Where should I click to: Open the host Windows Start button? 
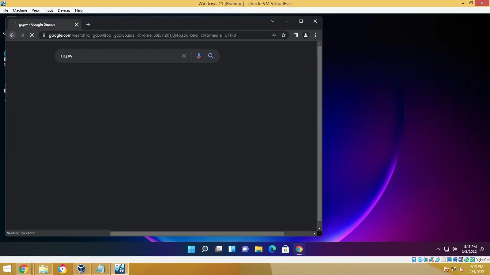pyautogui.click(x=7, y=269)
